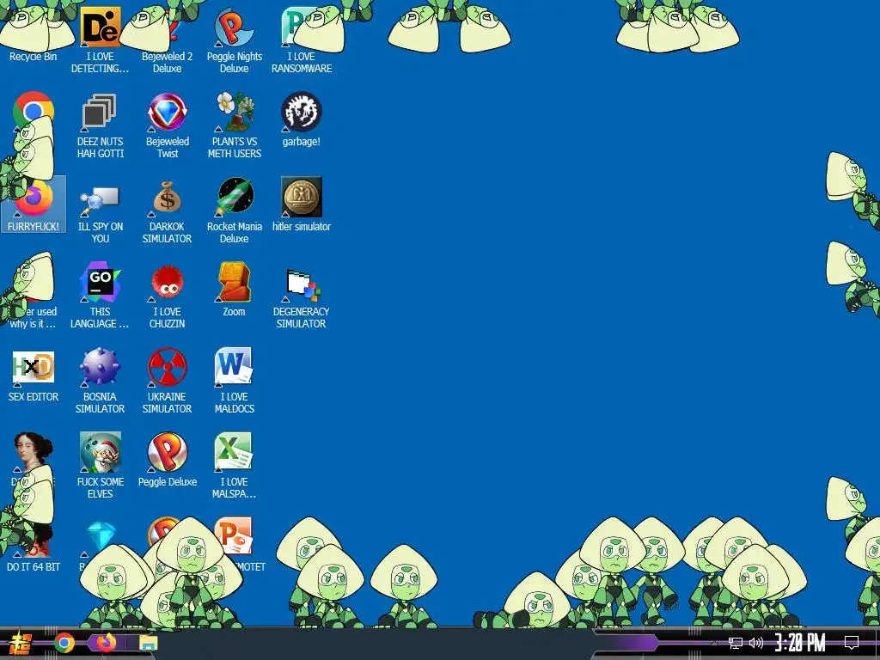Open the Excel I LOVE MALSPA shortcut

coord(234,466)
